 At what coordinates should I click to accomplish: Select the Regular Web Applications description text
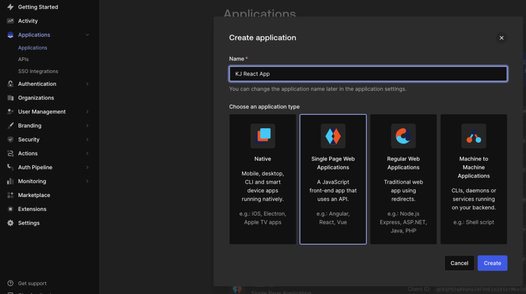403,190
